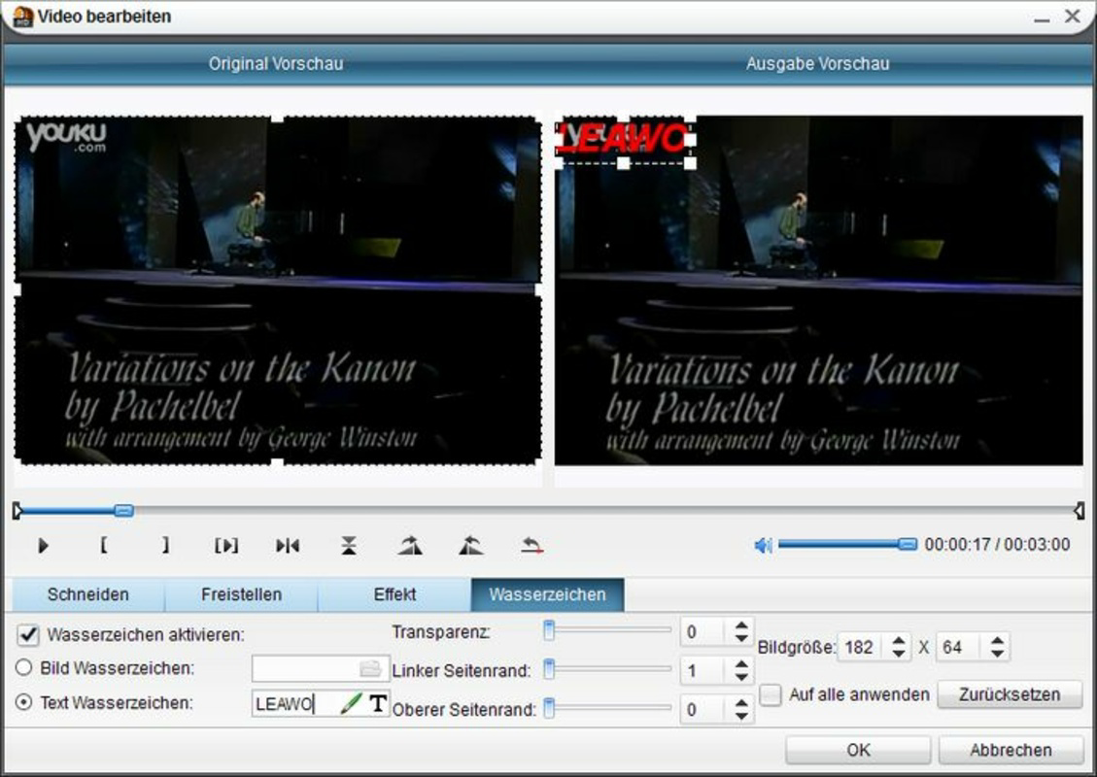Open text color picker pencil icon
Viewport: 1097px width, 777px height.
click(351, 703)
